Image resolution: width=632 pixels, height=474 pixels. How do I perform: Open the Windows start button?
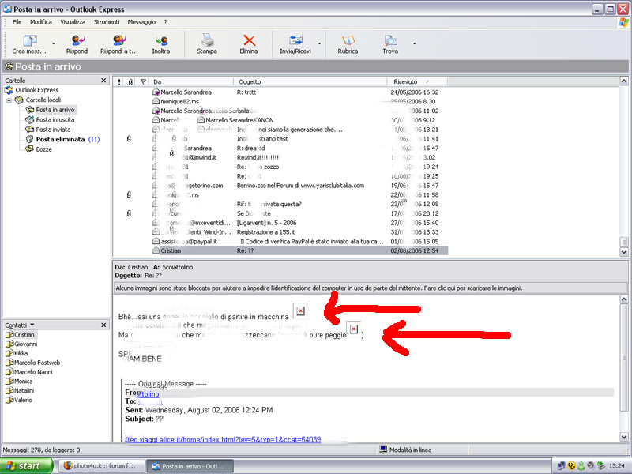[27, 466]
